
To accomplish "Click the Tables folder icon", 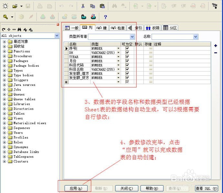I will [x=10, y=114].
